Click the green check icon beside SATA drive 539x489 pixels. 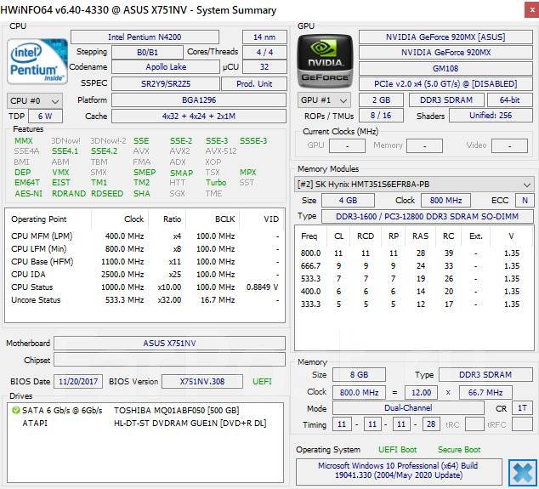(16, 410)
